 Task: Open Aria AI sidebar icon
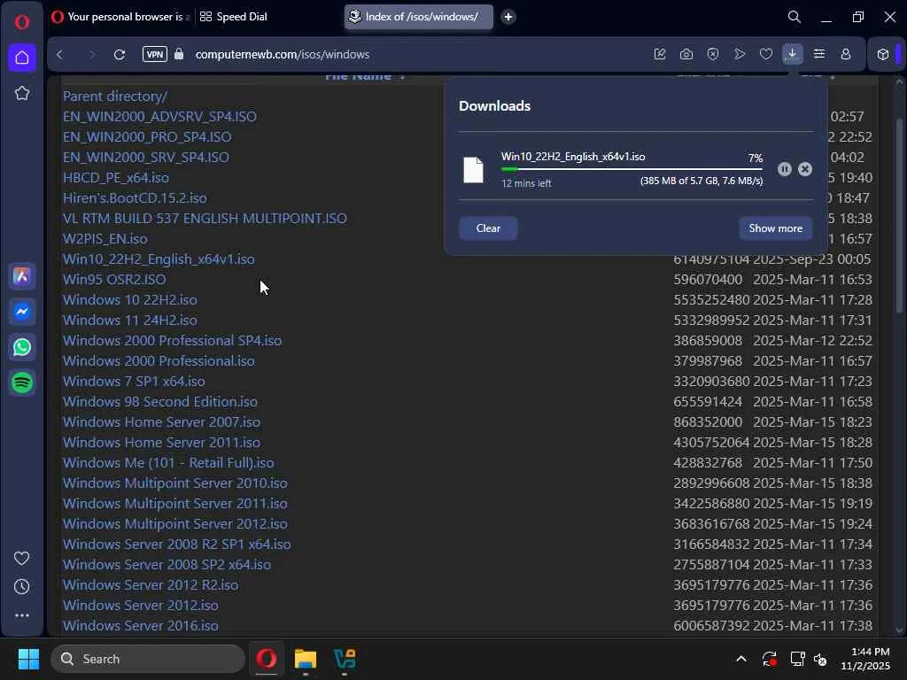[x=22, y=276]
